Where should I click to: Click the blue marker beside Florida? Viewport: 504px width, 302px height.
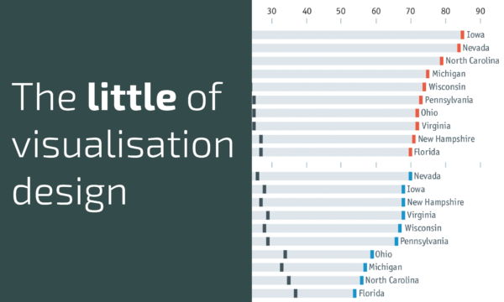[x=354, y=294]
